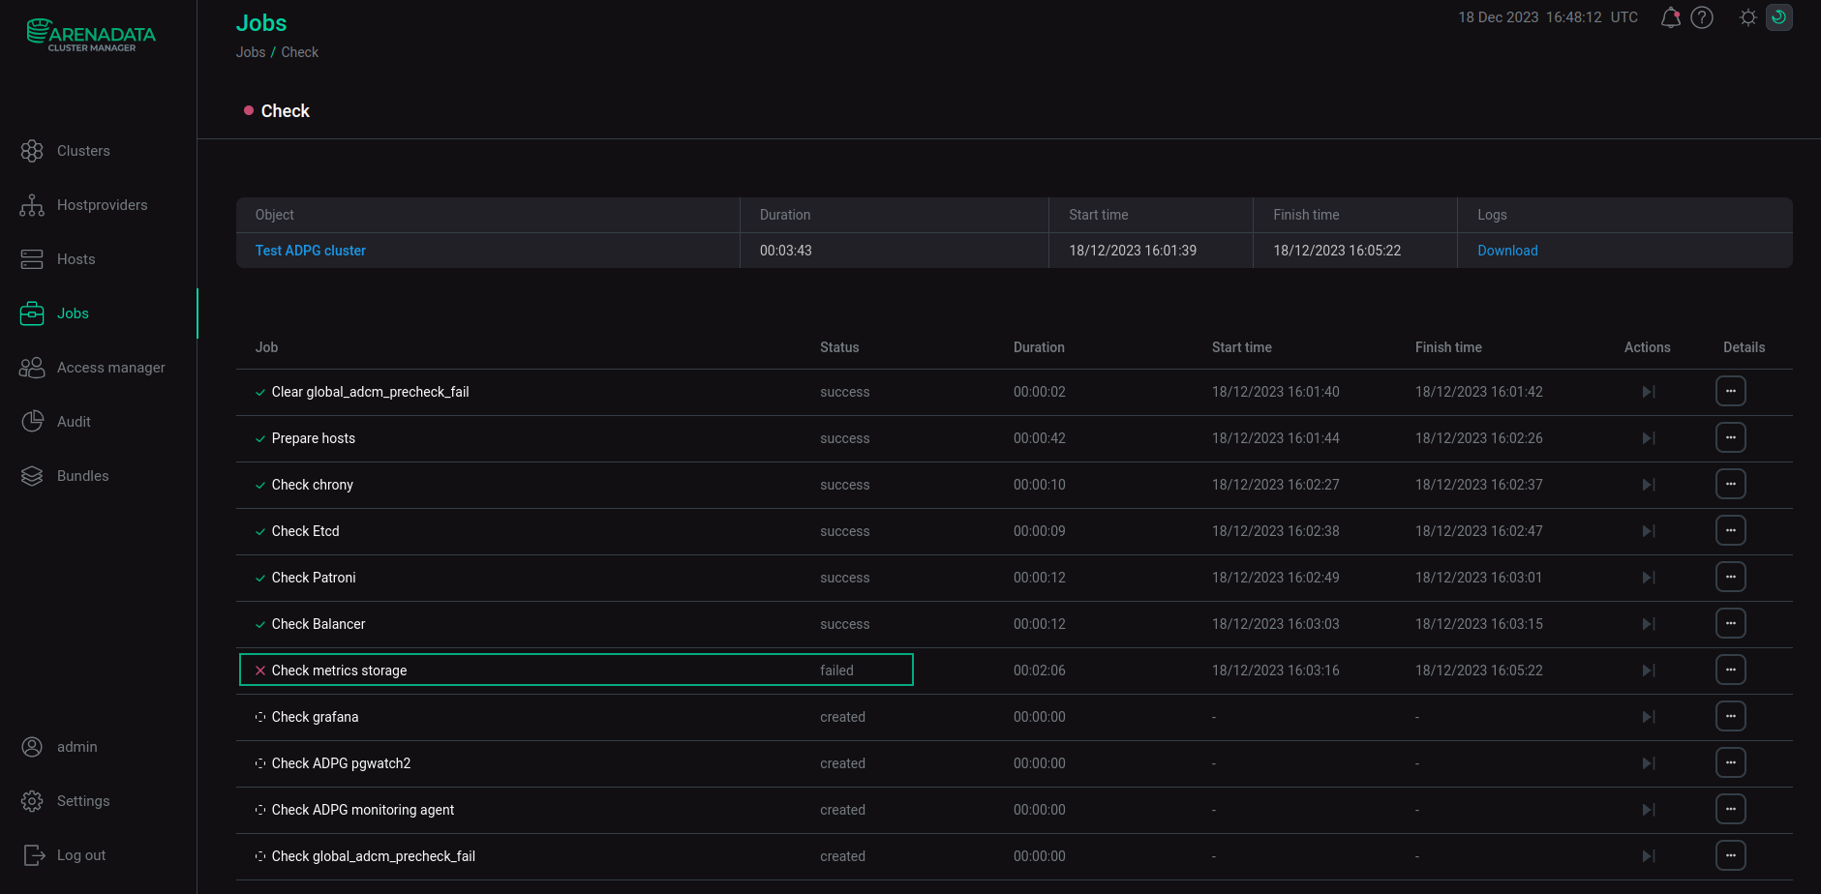Viewport: 1821px width, 894px height.
Task: Skip the Clear global_adcm_precheck_fail job action icon
Action: pos(1649,392)
